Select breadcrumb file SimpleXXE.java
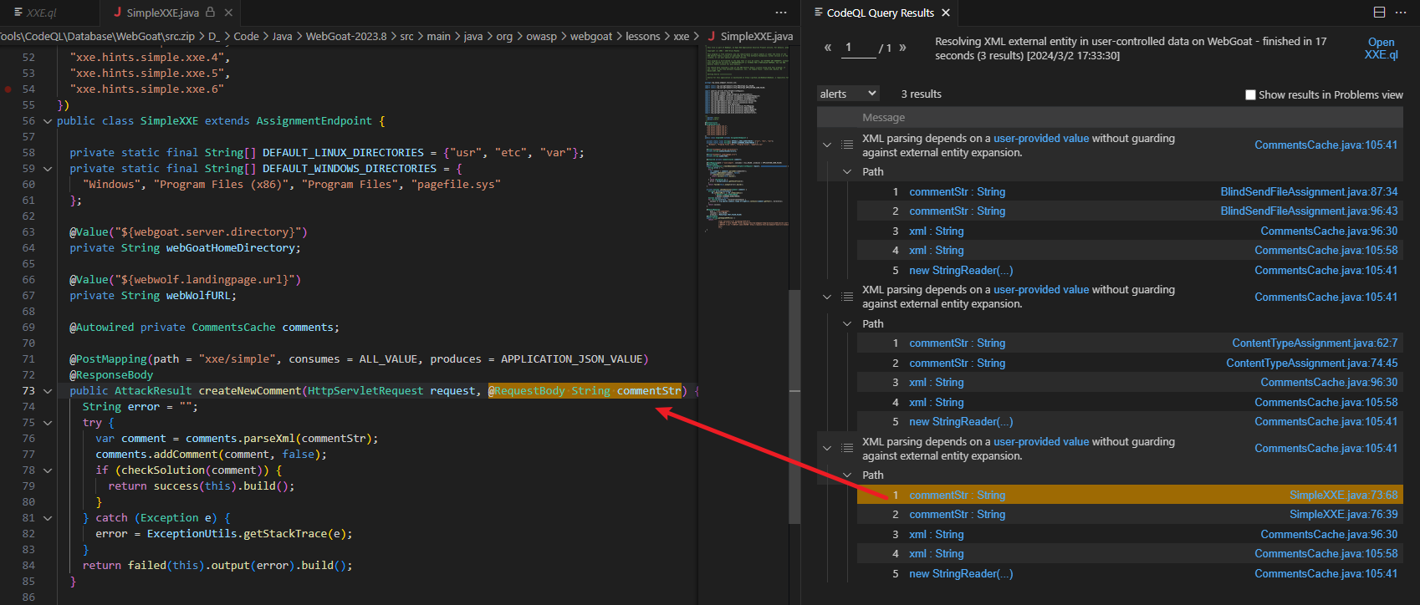This screenshot has width=1420, height=605. (x=751, y=36)
